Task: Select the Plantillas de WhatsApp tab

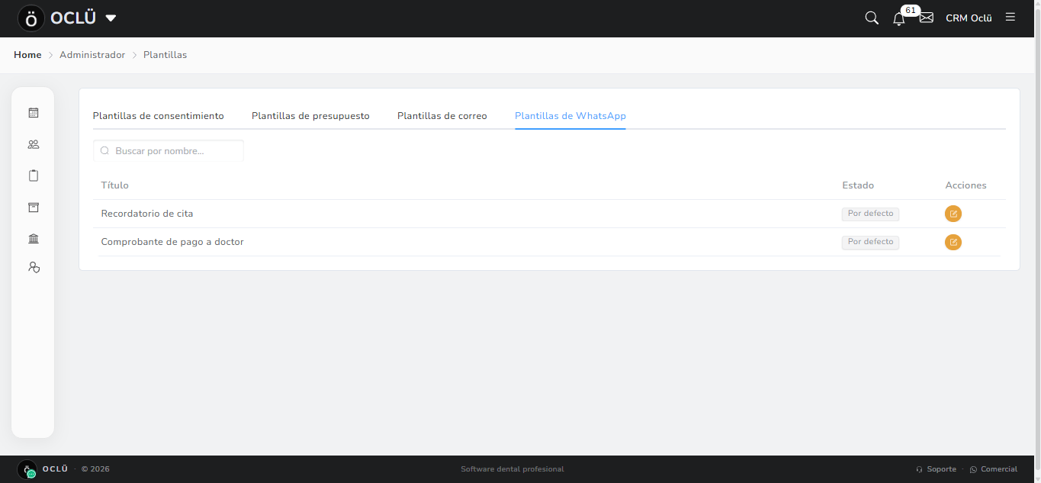Action: coord(570,116)
